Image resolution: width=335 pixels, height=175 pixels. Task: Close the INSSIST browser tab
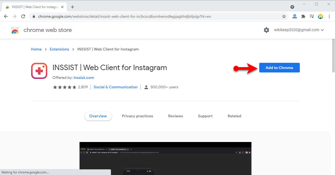coord(63,7)
